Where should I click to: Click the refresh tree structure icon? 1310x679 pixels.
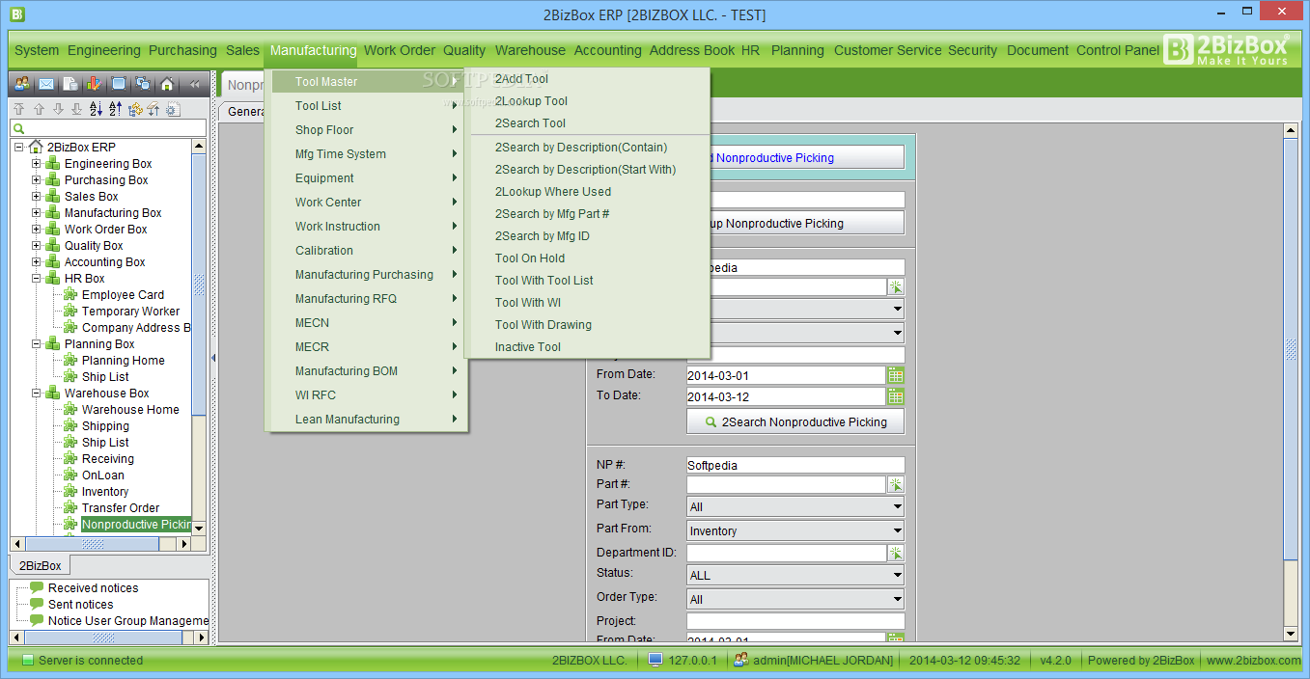click(135, 109)
